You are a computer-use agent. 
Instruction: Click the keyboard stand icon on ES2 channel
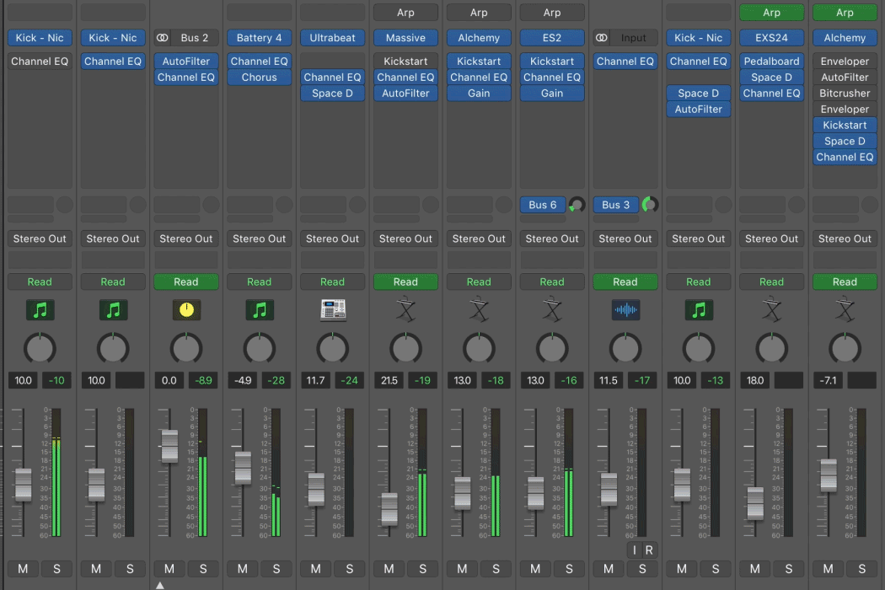click(x=552, y=310)
